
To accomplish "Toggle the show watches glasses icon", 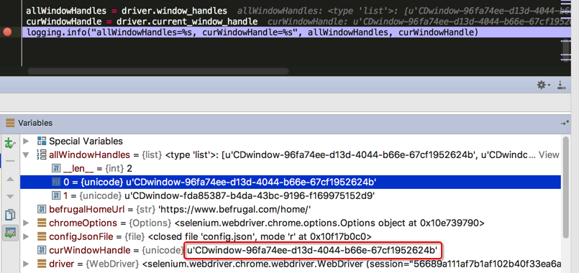I will click(10, 233).
